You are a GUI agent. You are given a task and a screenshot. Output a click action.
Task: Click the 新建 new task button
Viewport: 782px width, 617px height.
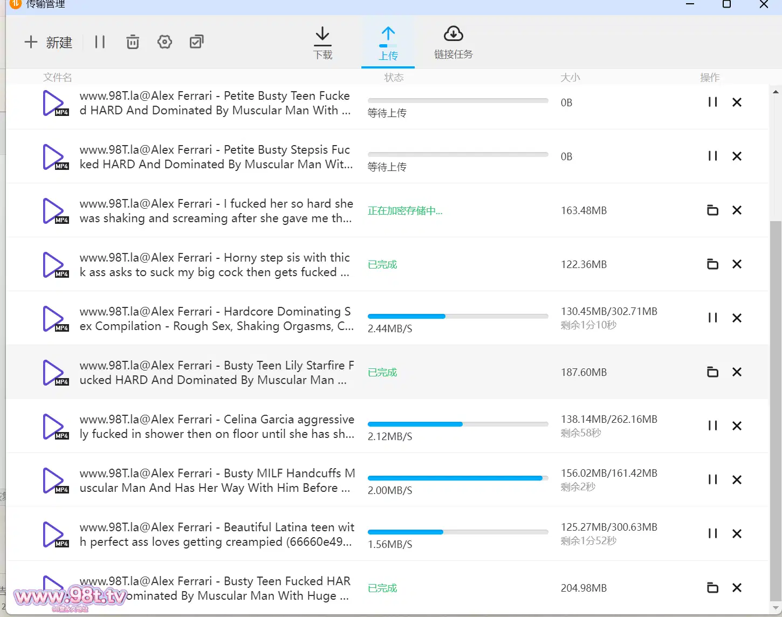48,42
